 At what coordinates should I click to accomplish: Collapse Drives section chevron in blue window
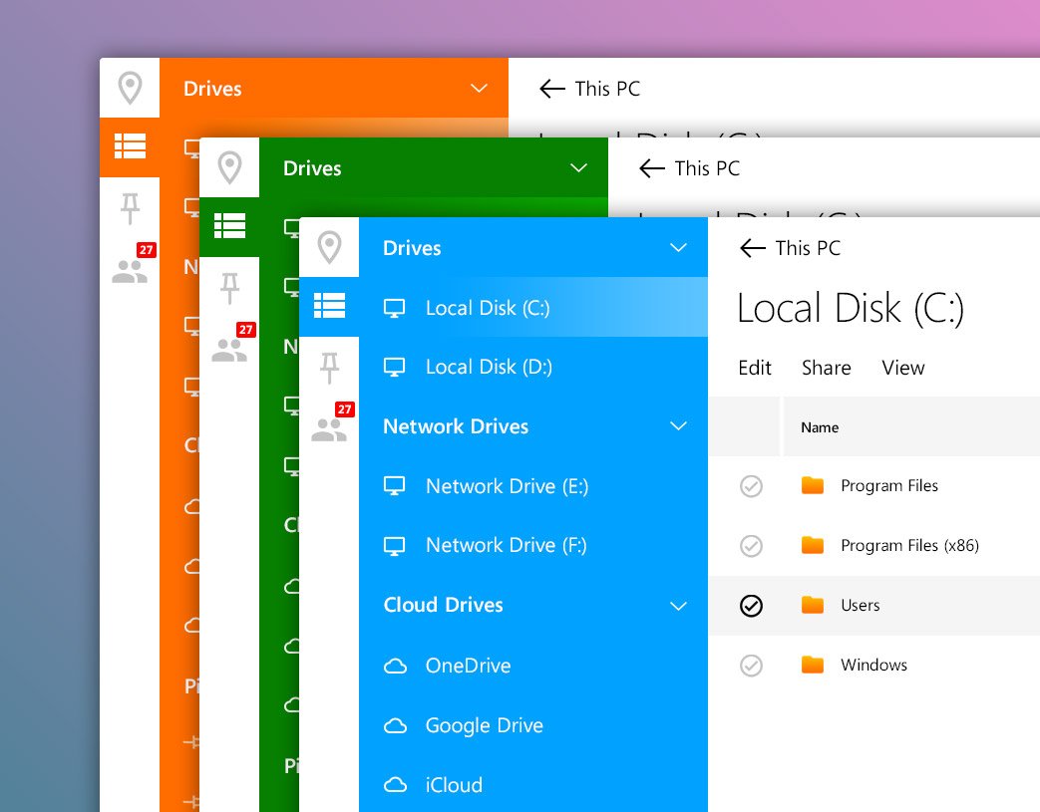(678, 248)
